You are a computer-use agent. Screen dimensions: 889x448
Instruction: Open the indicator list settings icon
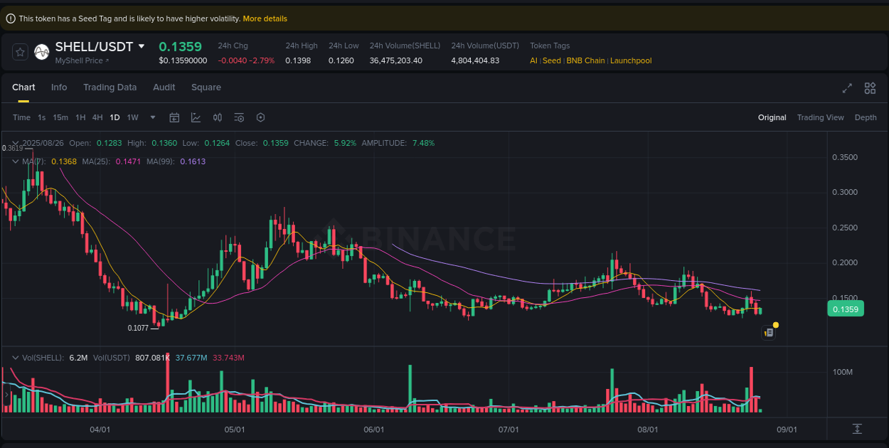tap(239, 117)
